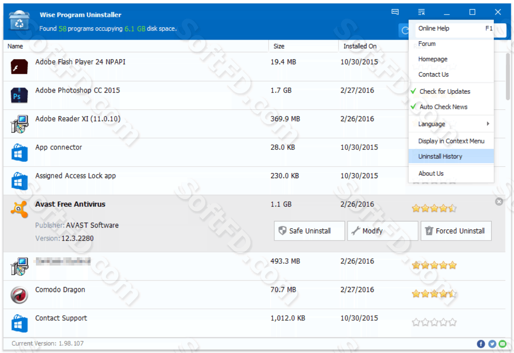Click the 2/27/2016 date for Photoshop
The image size is (514, 353).
click(357, 90)
